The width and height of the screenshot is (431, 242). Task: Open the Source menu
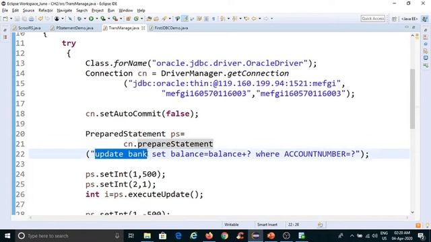[x=28, y=11]
